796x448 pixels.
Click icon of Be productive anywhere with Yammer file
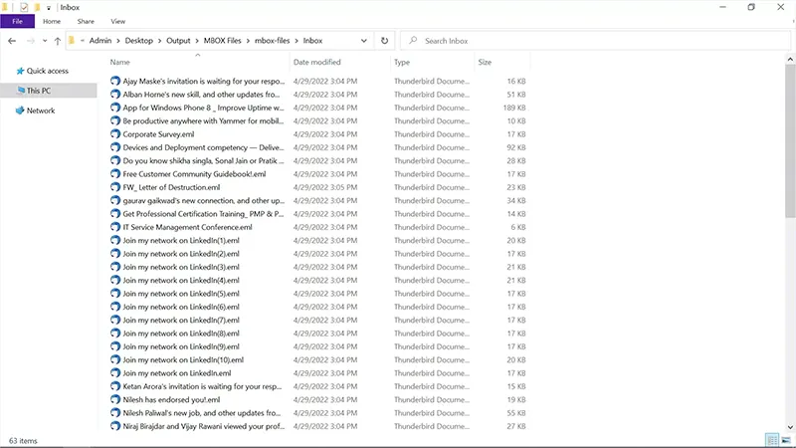click(115, 120)
